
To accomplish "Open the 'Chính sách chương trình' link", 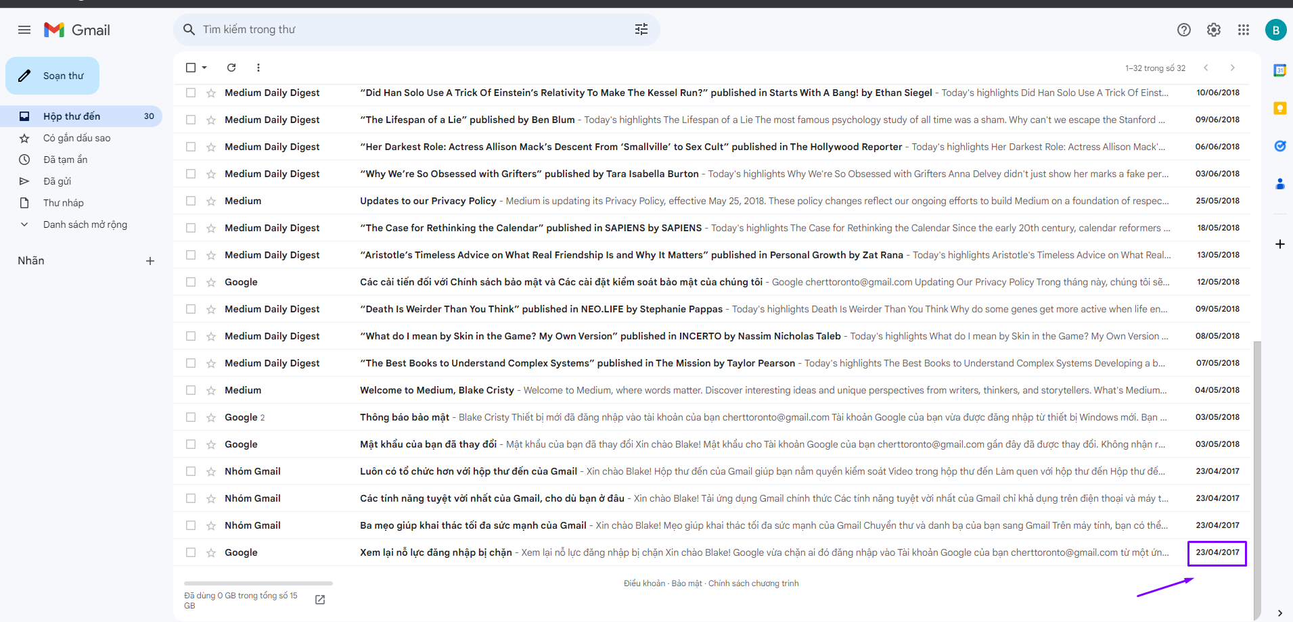I will (x=754, y=583).
